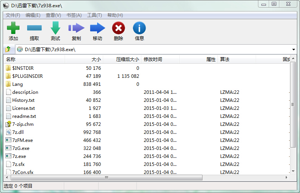
Task: Click the 移动 (Move) arrow icon
Action: coord(97,28)
